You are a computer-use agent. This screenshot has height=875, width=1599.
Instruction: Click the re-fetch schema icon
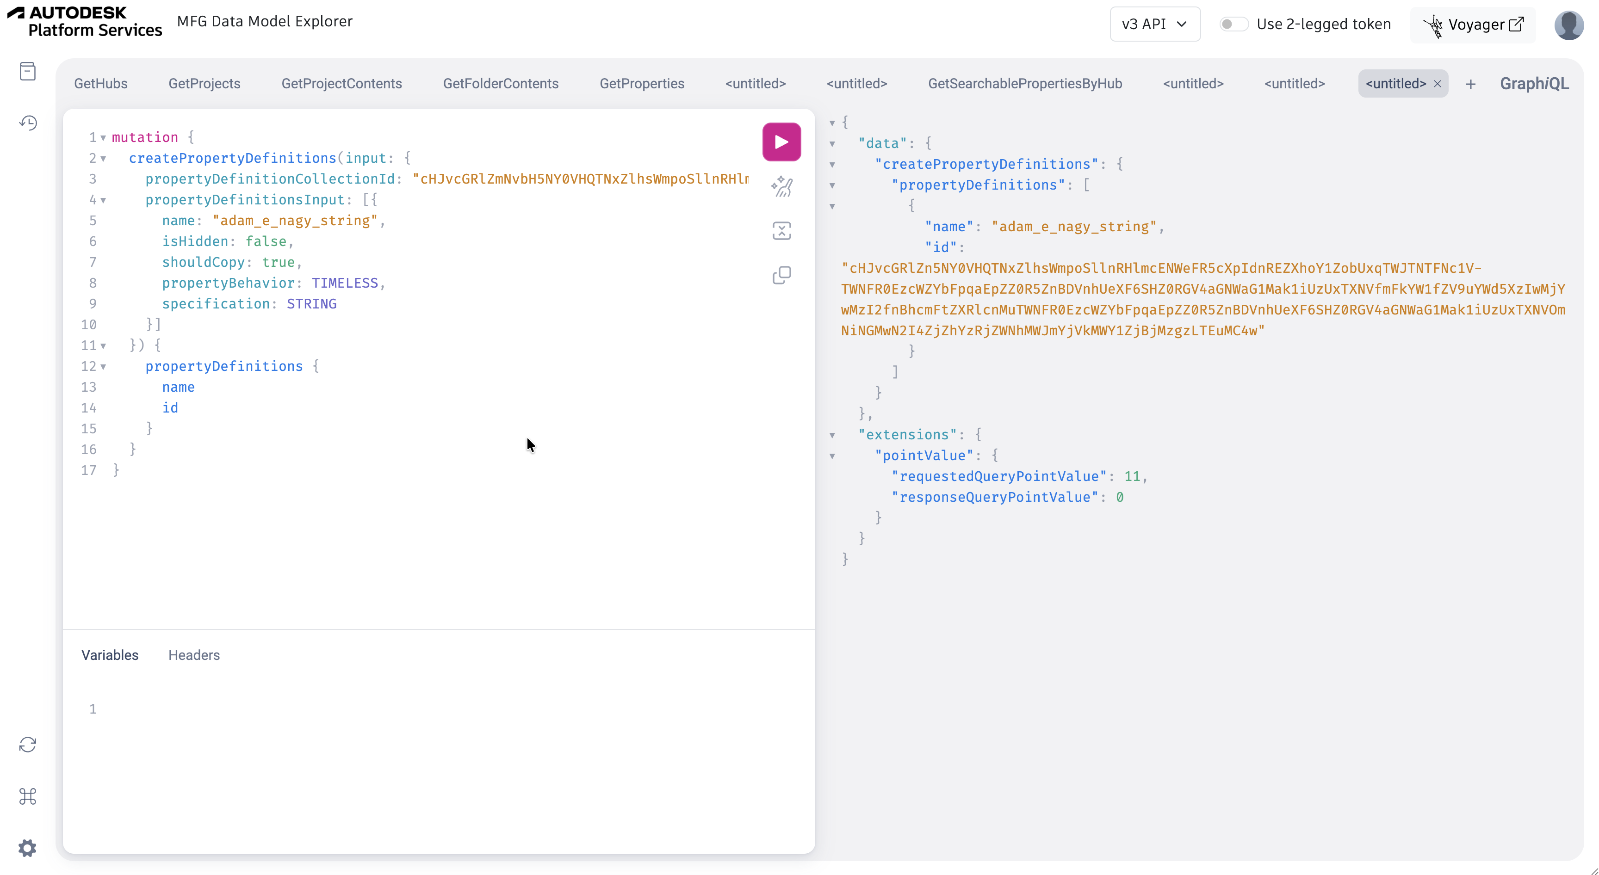[28, 744]
